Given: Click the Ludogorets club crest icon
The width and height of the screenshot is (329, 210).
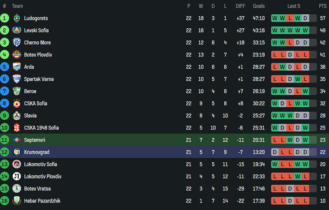Looking at the screenshot, I should 16,18.
